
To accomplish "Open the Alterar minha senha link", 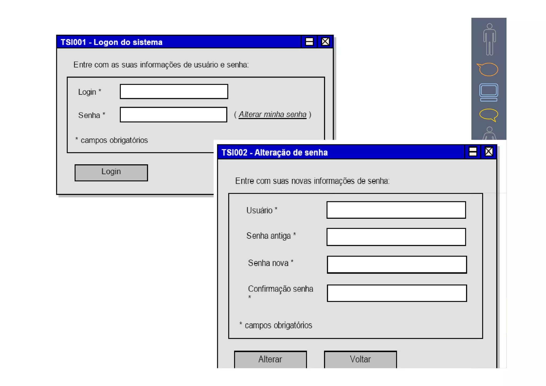I will 272,114.
